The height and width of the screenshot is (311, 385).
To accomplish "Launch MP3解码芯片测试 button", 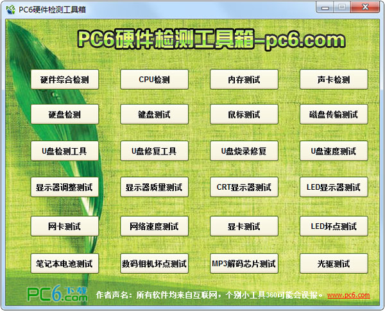I will coord(244,264).
